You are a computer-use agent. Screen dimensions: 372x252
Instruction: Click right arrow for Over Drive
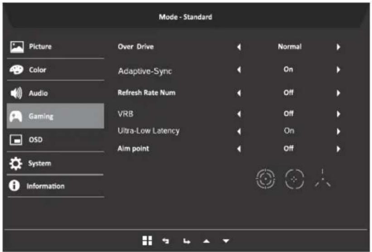click(x=338, y=47)
